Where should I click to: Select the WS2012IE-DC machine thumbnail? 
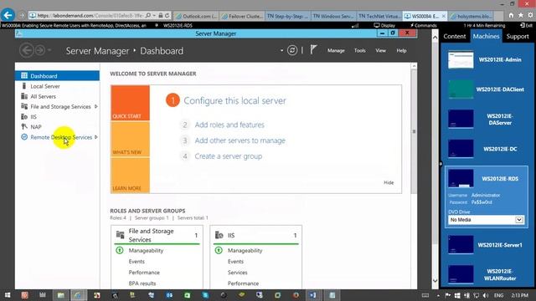pos(461,149)
